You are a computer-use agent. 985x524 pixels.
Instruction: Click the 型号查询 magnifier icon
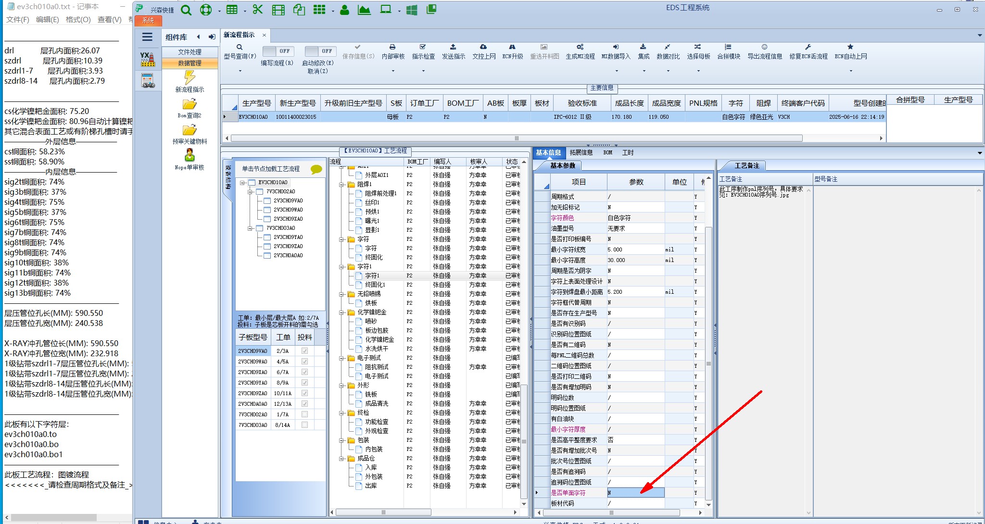point(240,47)
